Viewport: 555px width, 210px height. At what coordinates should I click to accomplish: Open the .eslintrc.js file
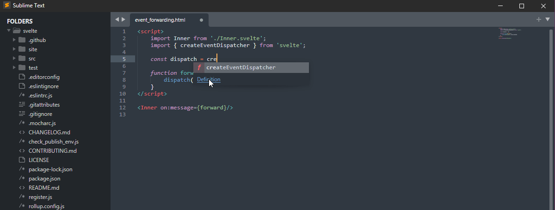pos(40,96)
